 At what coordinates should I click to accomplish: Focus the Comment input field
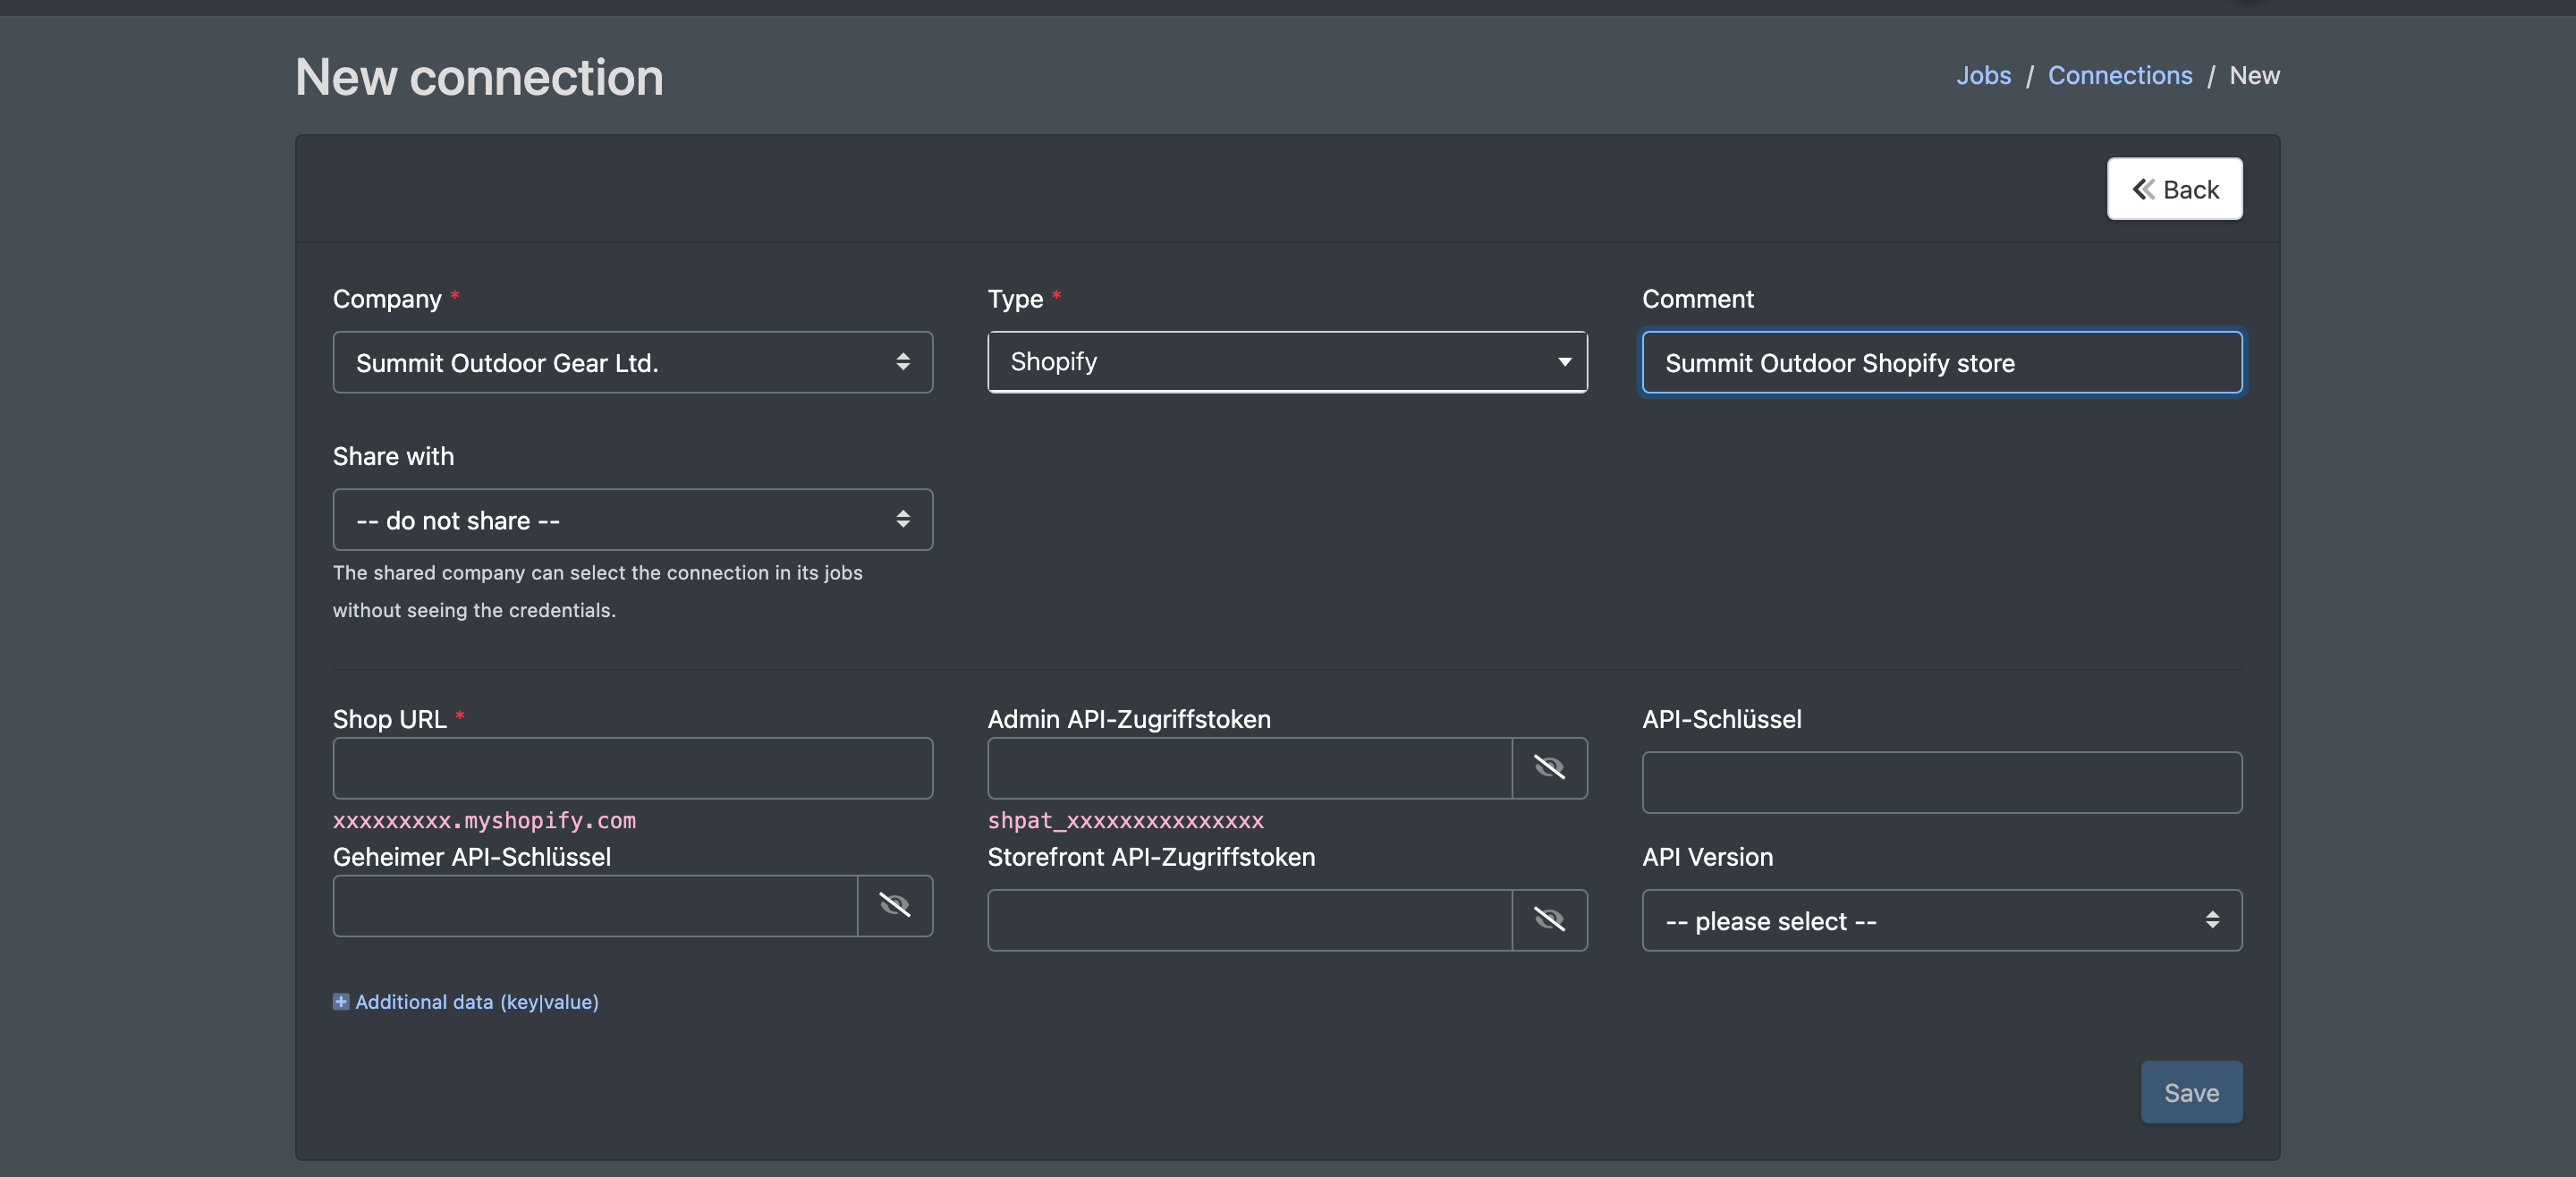[1941, 362]
